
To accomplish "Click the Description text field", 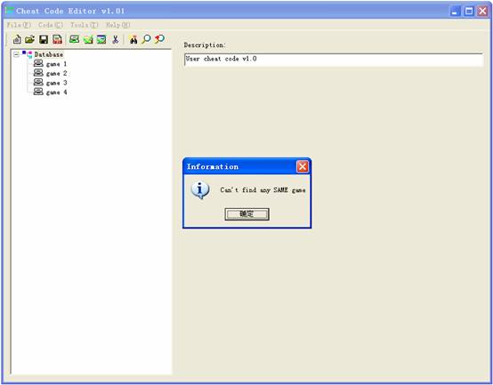I will coord(334,60).
